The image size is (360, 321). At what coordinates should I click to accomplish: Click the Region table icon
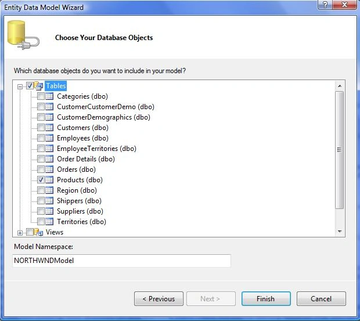click(x=49, y=190)
